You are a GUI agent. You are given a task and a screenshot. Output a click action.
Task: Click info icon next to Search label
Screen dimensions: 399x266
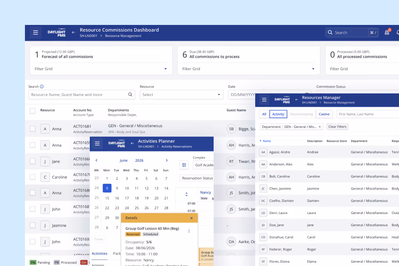(42, 86)
